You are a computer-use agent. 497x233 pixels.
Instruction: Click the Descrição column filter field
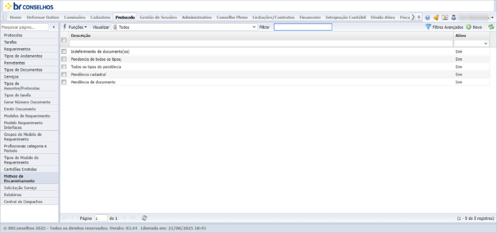click(x=261, y=44)
